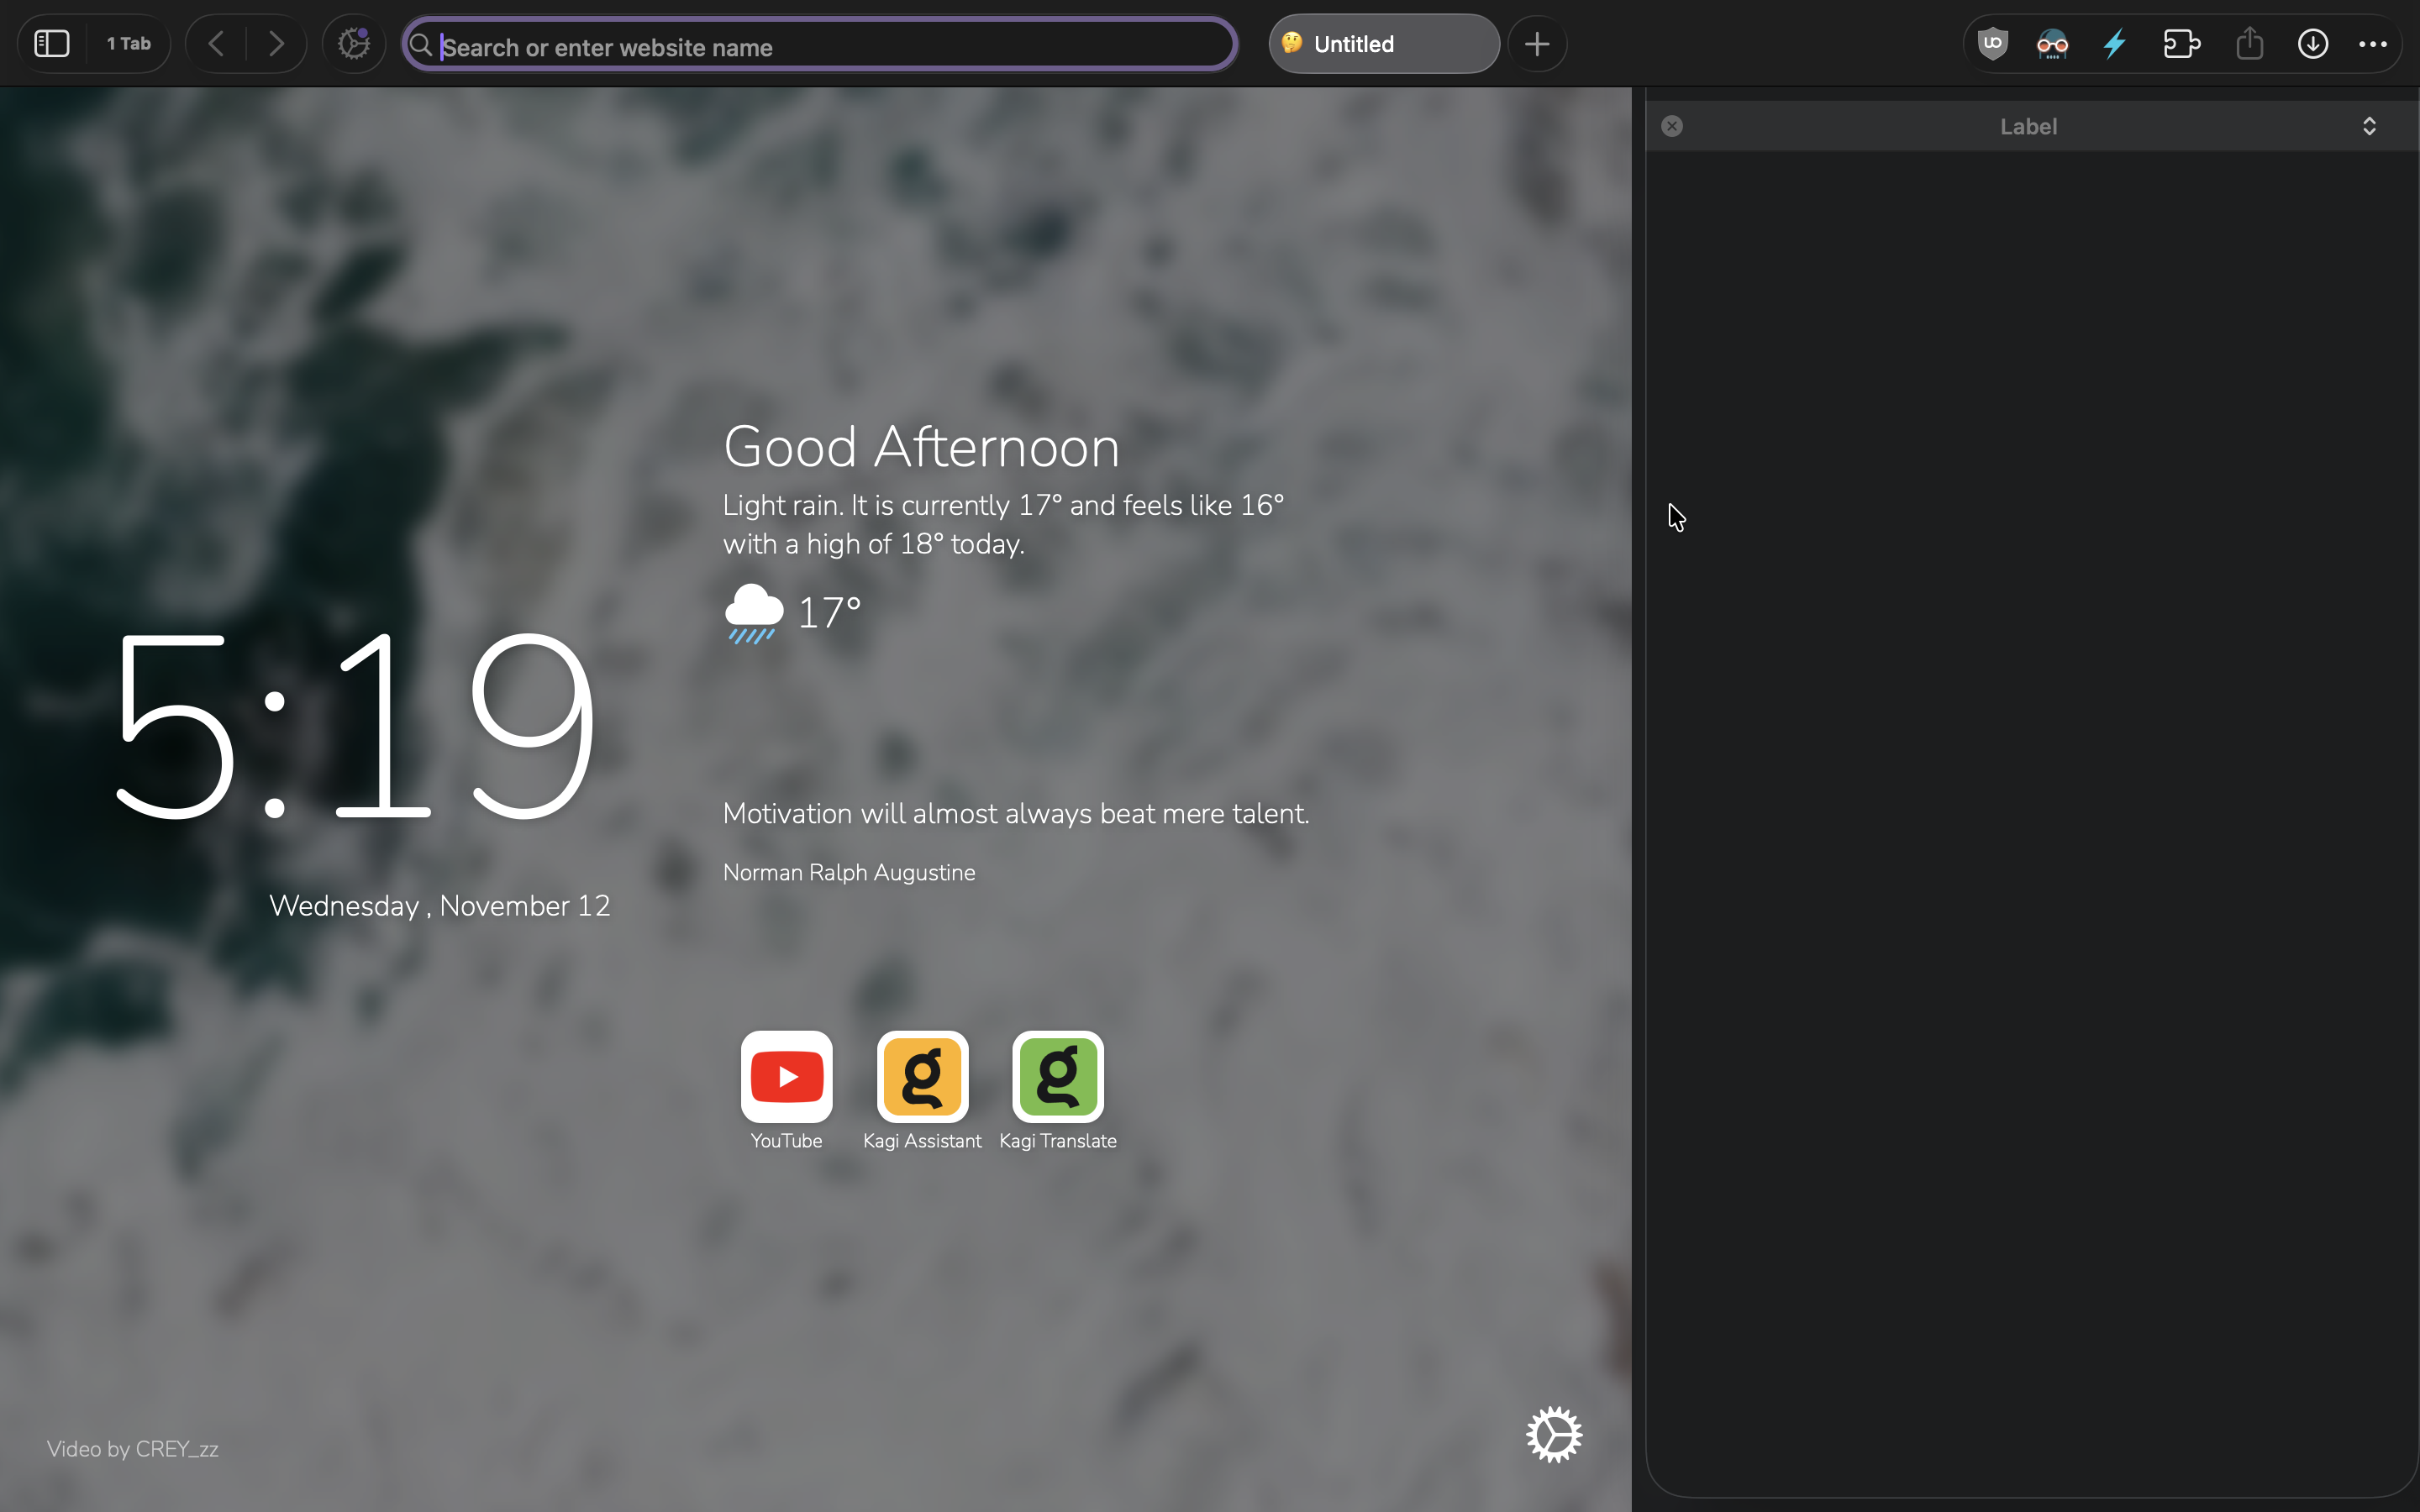Open start page settings gear
Viewport: 2420px width, 1512px height.
tap(1554, 1435)
